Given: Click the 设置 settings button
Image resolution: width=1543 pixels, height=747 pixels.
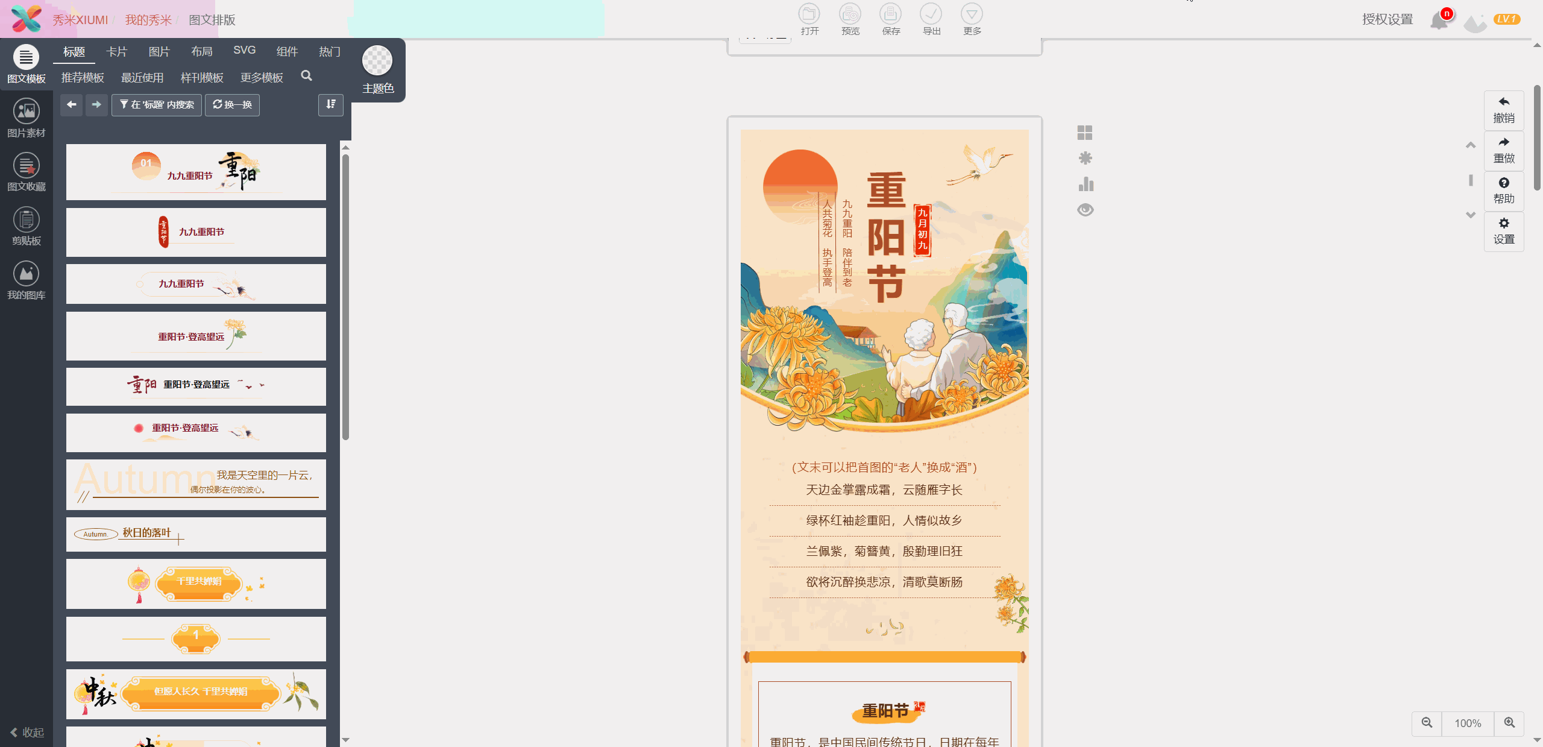Looking at the screenshot, I should 1504,232.
